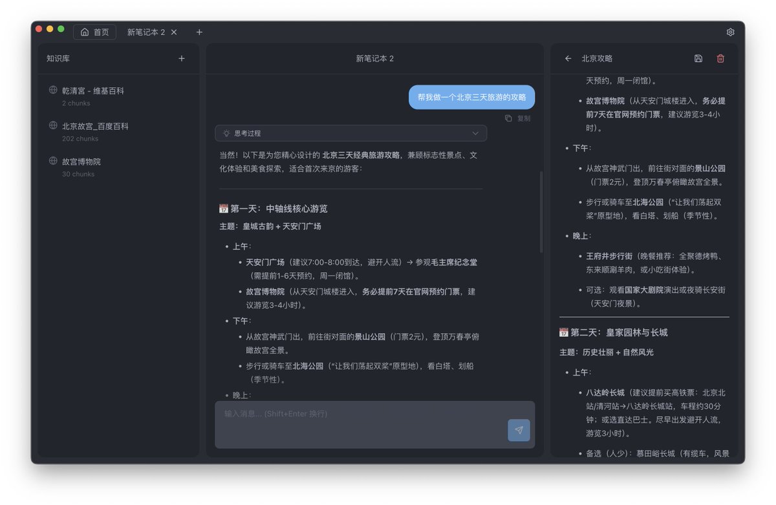This screenshot has height=505, width=776.
Task: Expand the 思考过程 thinking process section
Action: pos(349,133)
